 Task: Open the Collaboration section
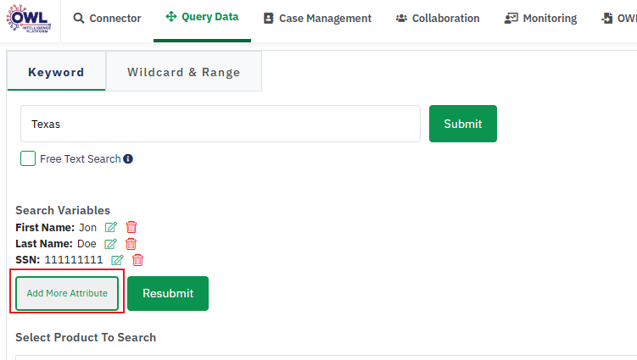[437, 18]
